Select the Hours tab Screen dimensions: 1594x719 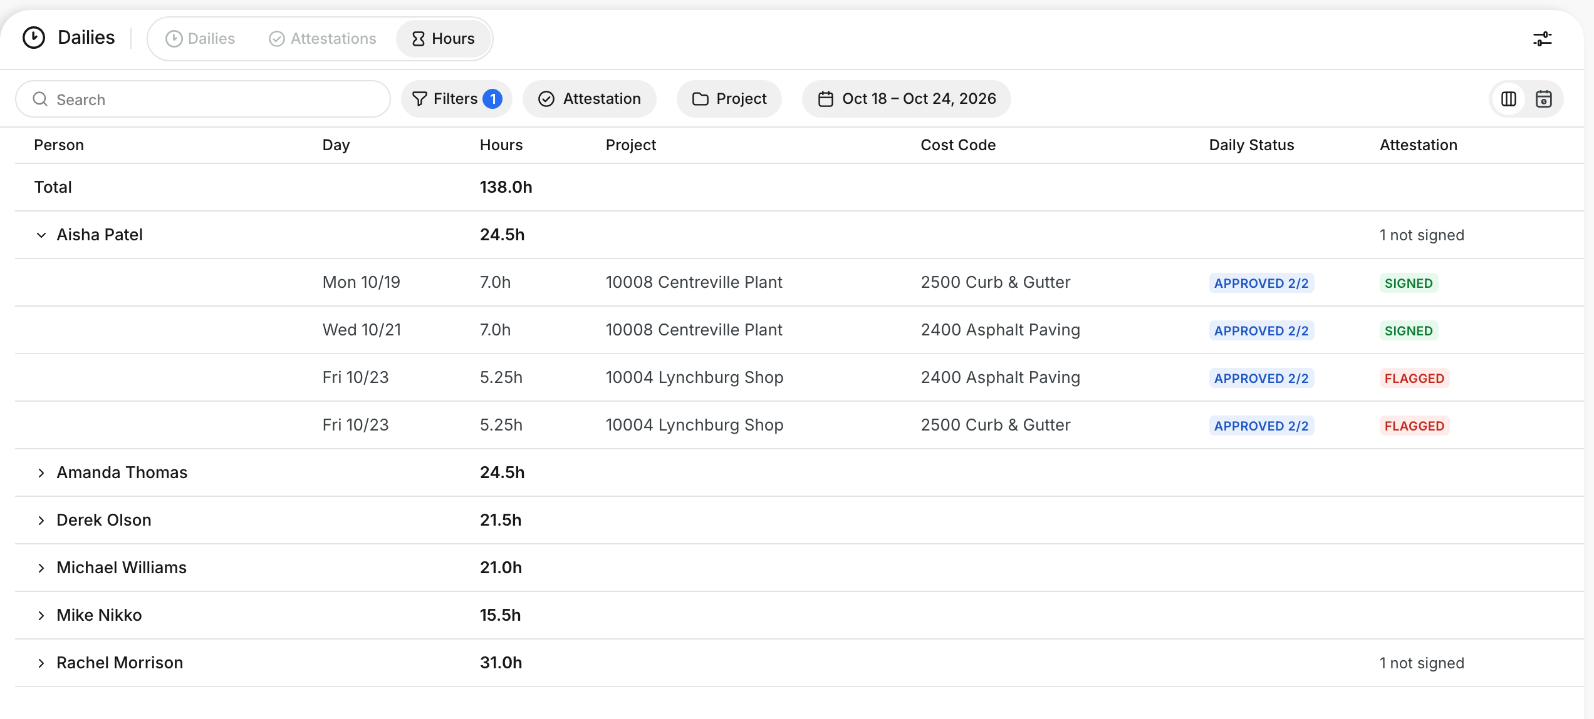point(444,39)
